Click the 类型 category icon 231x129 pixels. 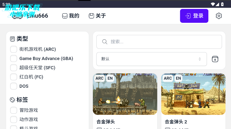(12, 39)
